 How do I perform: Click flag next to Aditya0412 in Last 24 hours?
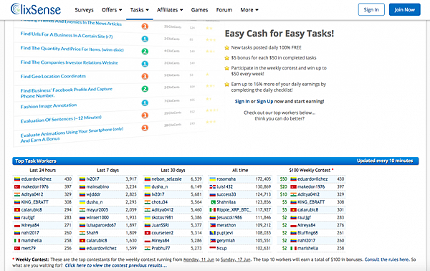17,194
